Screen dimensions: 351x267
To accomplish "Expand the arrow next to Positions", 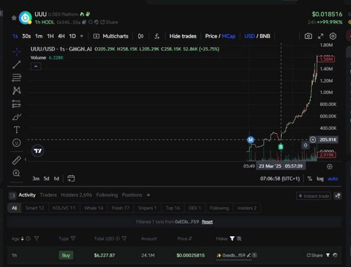I will [148, 195].
